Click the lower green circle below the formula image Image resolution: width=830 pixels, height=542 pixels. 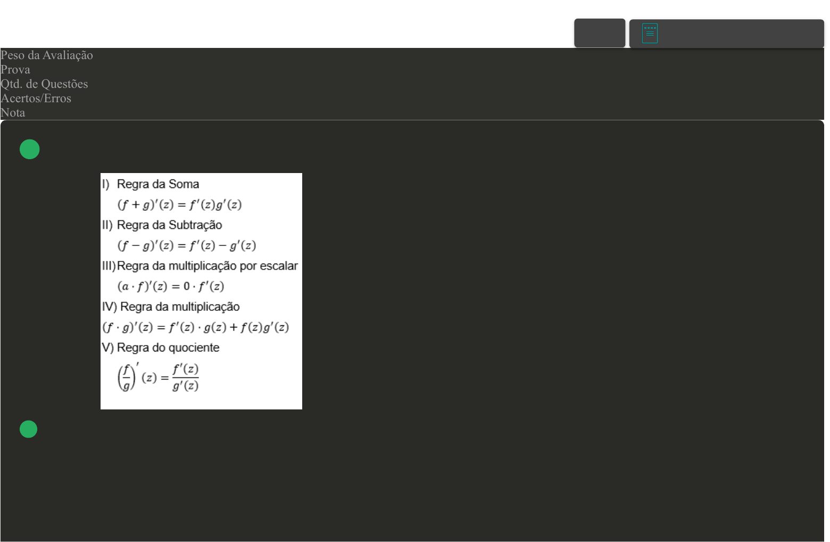tap(29, 429)
